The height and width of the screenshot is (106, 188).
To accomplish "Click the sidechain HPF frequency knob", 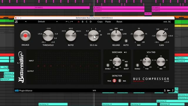I will click(x=117, y=62).
